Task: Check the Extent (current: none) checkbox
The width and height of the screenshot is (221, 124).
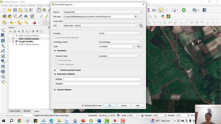Action: coord(58,70)
